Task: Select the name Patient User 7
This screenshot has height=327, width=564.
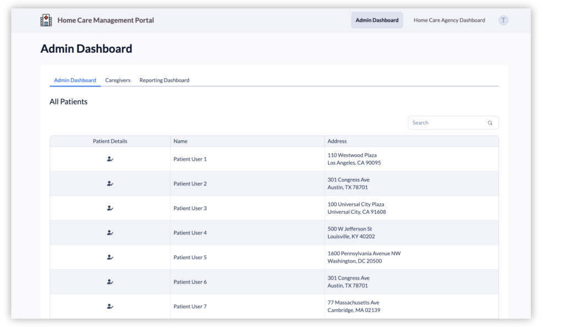Action: coord(190,307)
